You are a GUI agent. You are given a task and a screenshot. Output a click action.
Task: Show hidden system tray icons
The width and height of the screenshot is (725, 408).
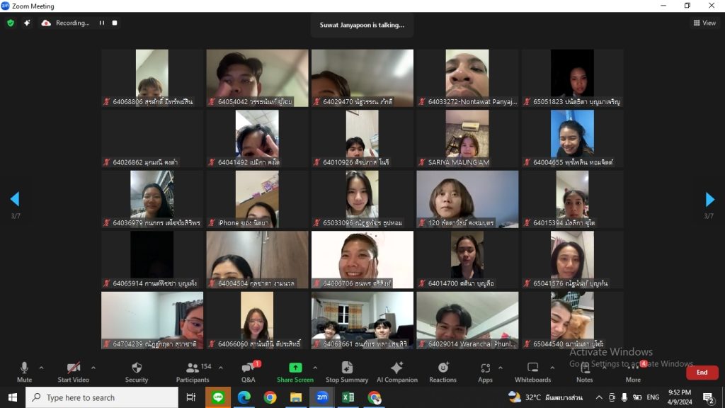tap(599, 397)
